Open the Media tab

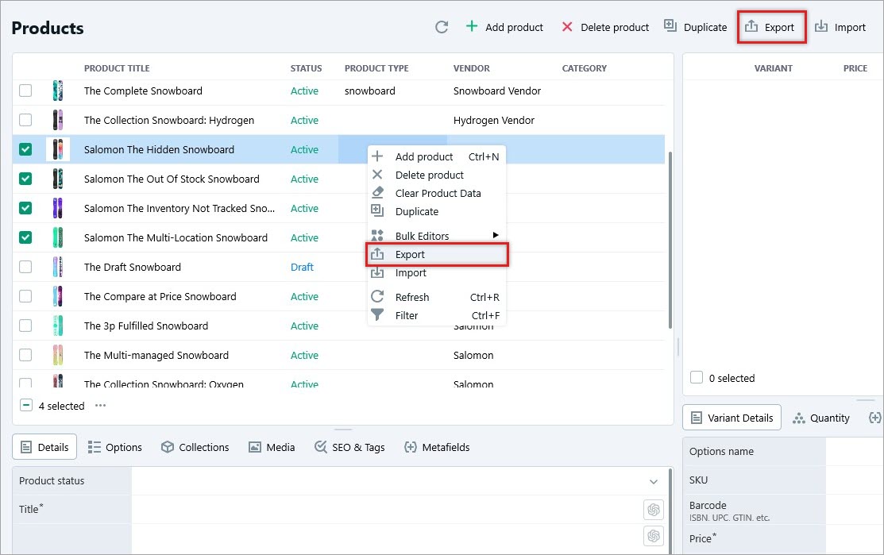272,447
